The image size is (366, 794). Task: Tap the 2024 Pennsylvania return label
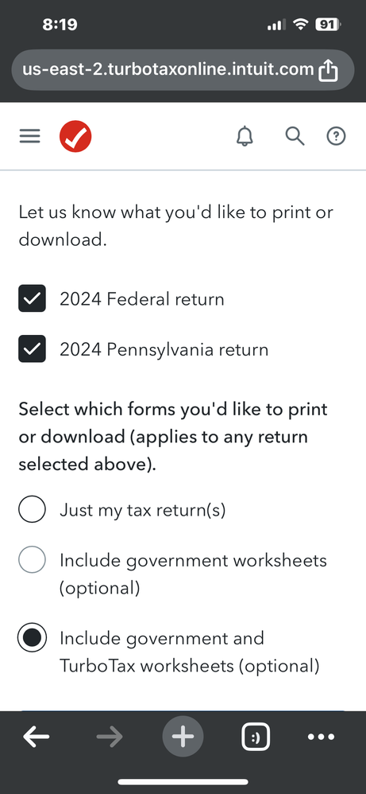click(164, 350)
